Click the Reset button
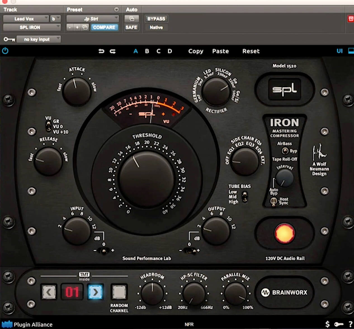This screenshot has width=354, height=329. tap(251, 51)
